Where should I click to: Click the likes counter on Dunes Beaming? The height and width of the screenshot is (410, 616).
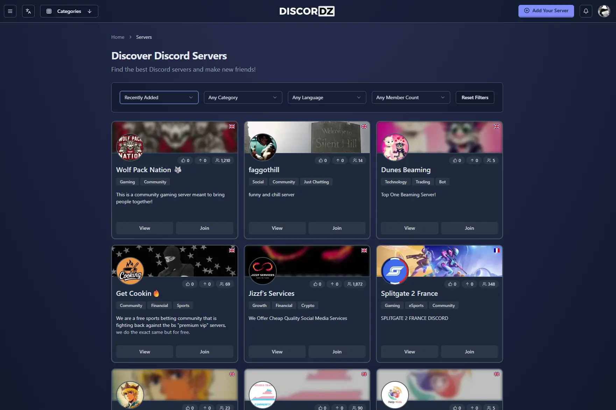457,160
